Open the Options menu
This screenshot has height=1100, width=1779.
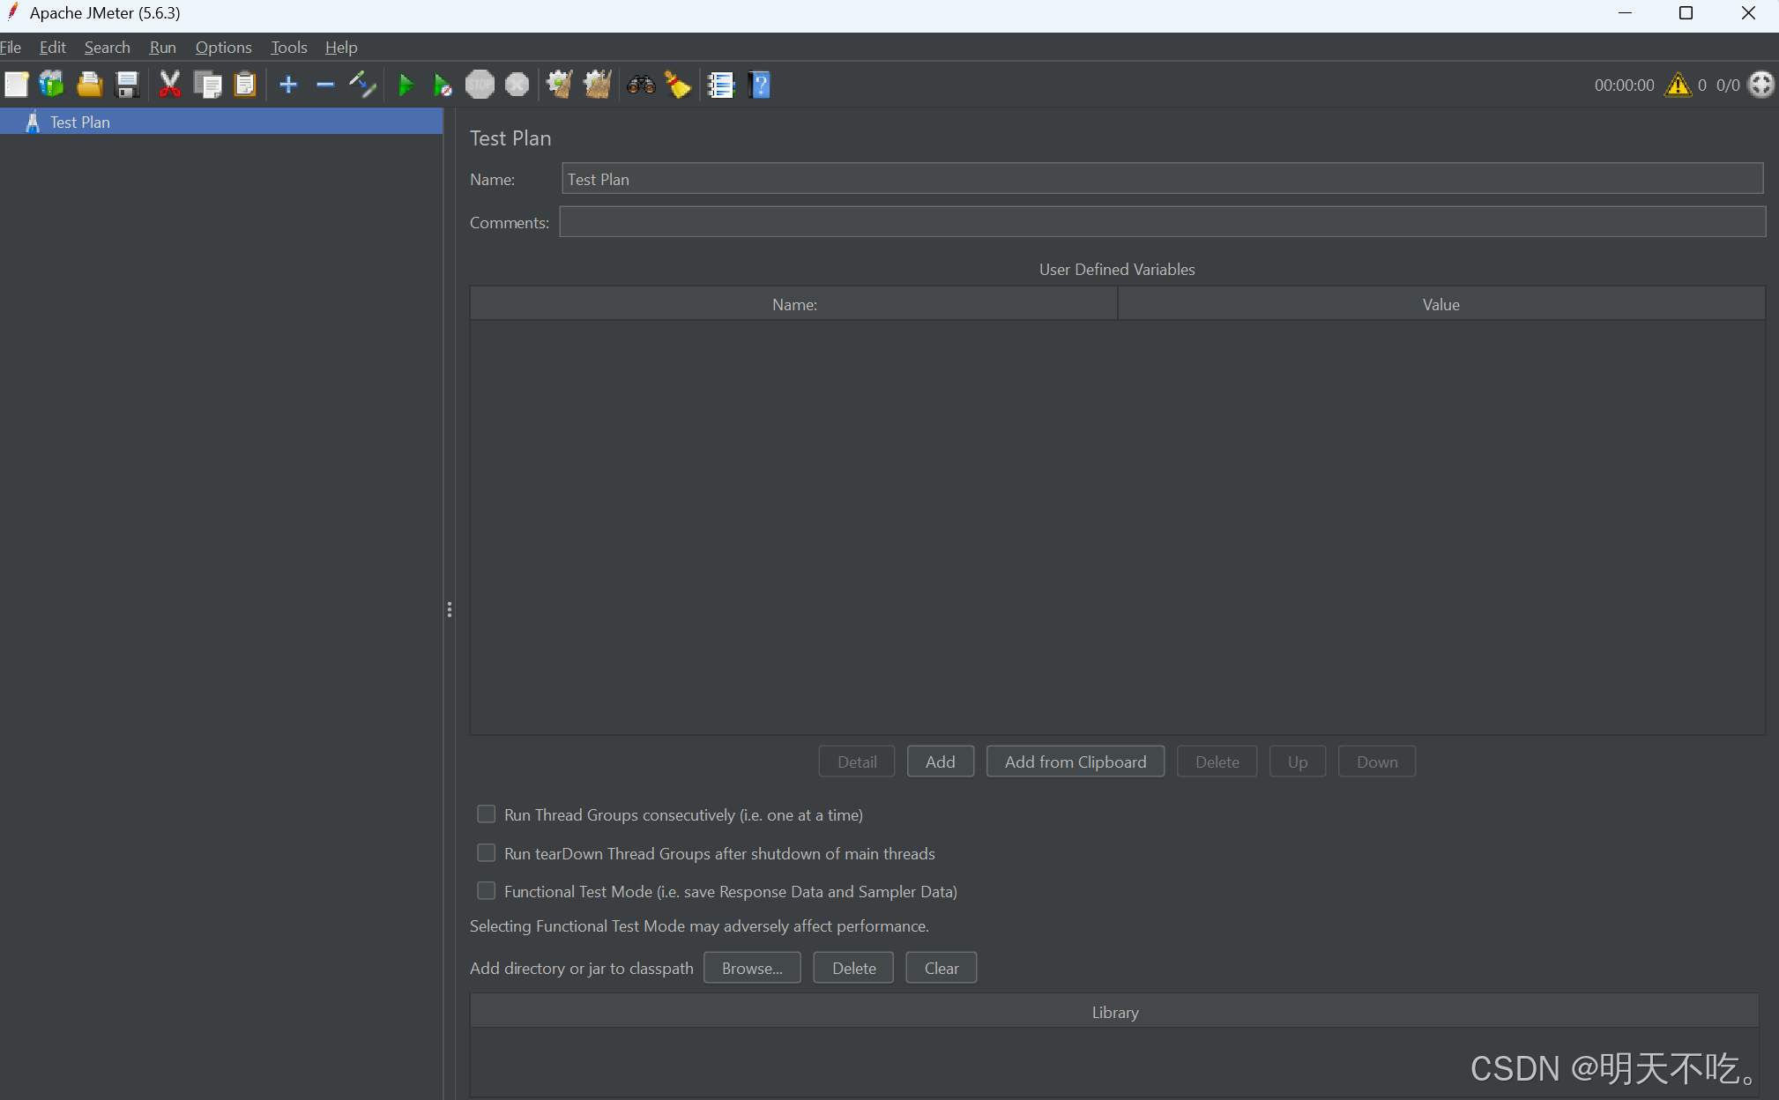[224, 47]
